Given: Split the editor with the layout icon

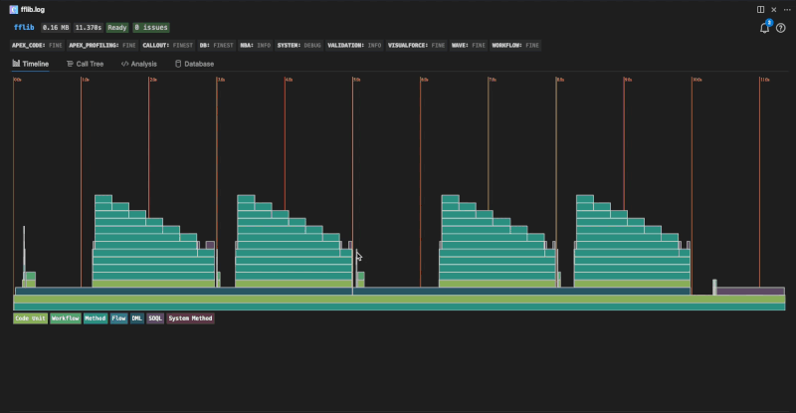Looking at the screenshot, I should [x=760, y=9].
